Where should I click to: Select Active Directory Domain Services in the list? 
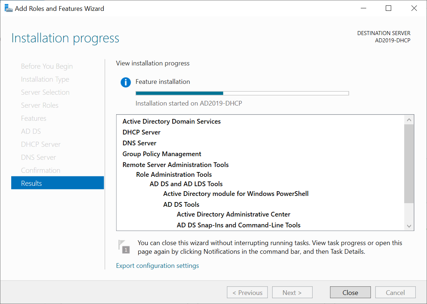click(x=172, y=121)
